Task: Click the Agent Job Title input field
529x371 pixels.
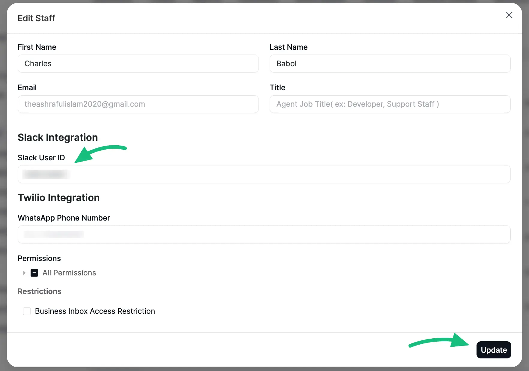Action: pos(390,104)
